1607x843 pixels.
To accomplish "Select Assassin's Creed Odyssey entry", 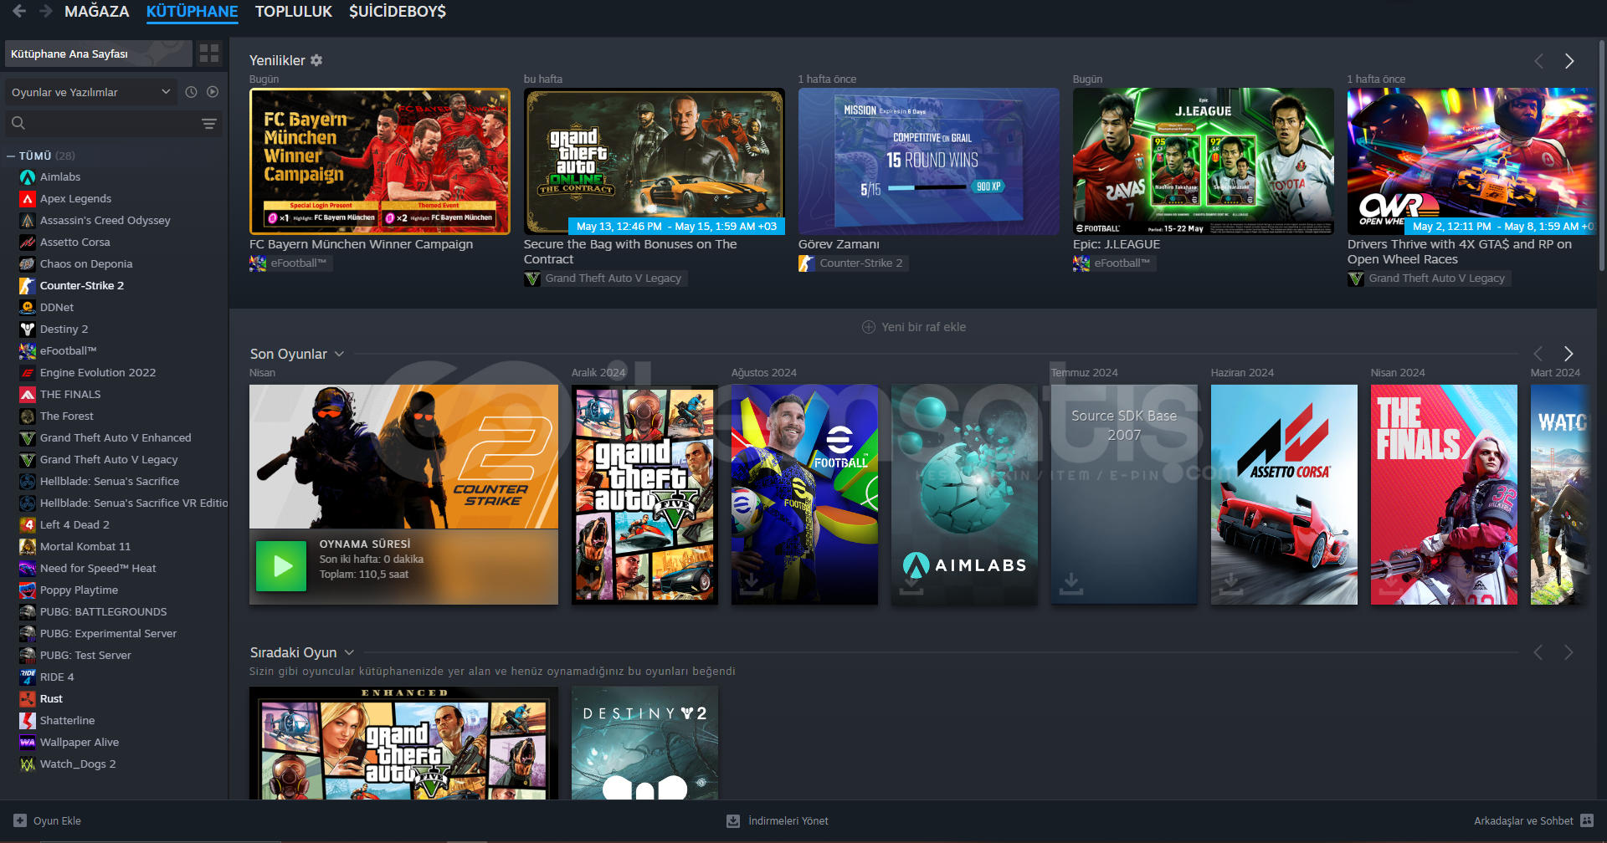I will click(105, 221).
